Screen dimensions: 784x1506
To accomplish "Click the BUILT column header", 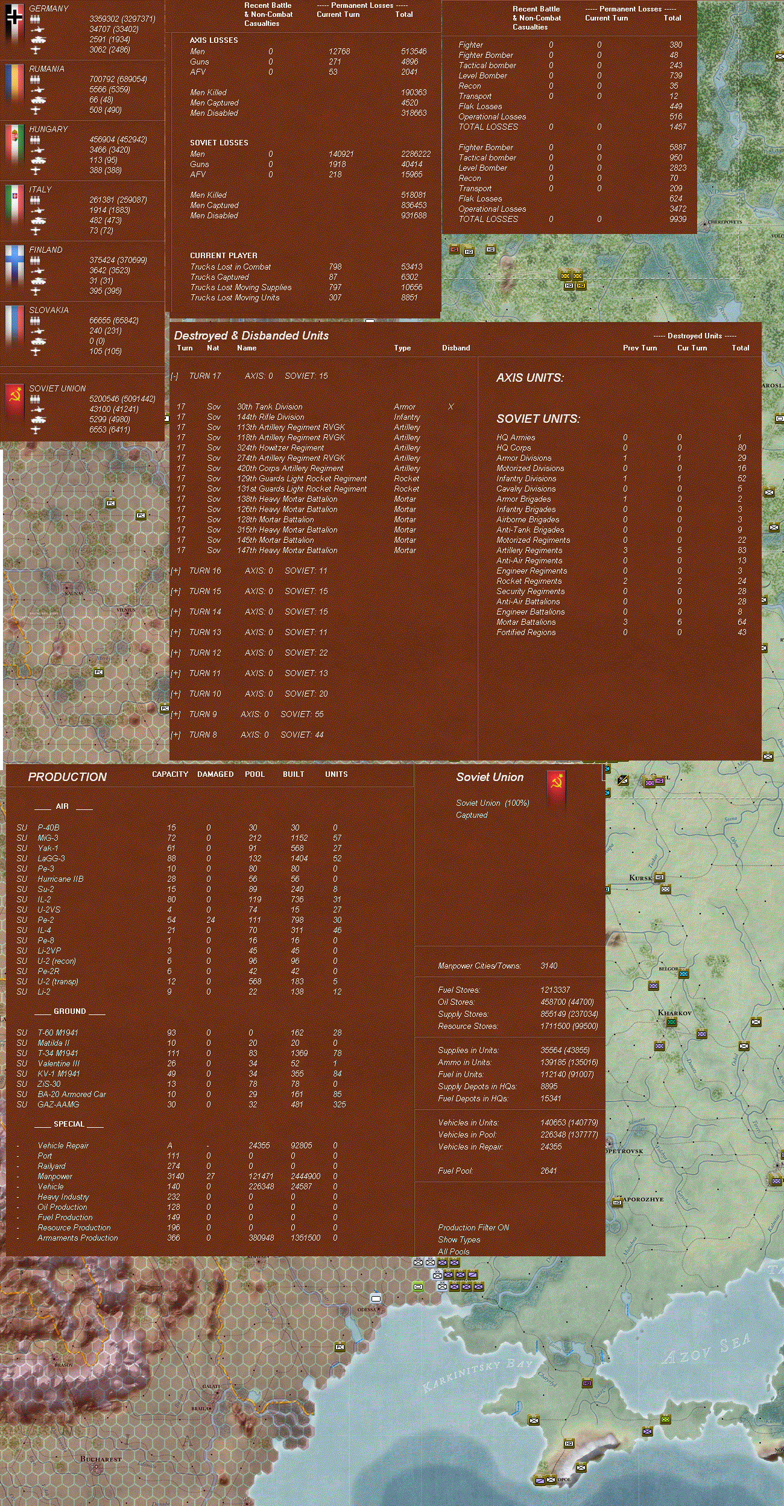I will [294, 774].
